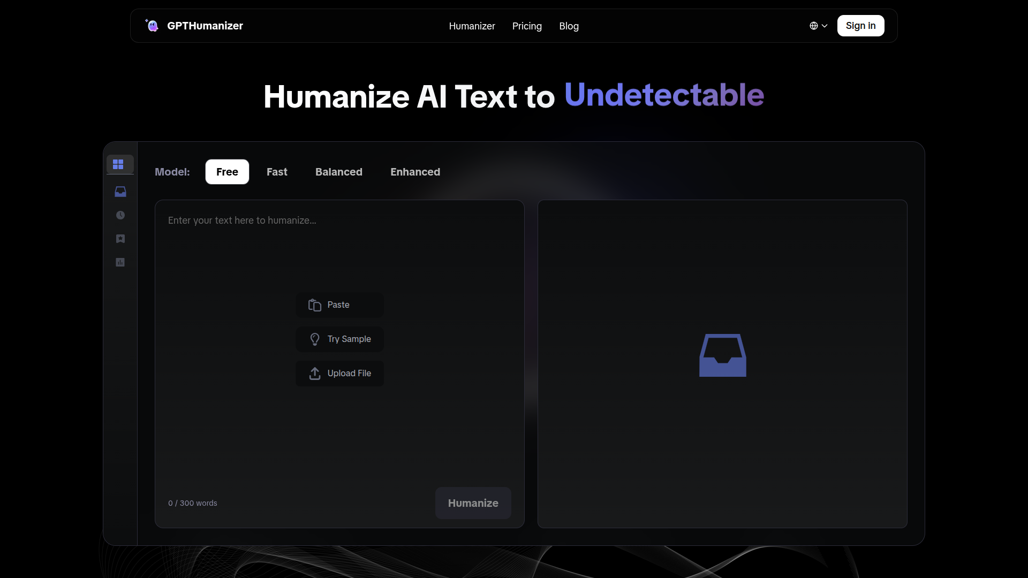This screenshot has height=578, width=1028.
Task: Select the Free model
Action: [227, 172]
